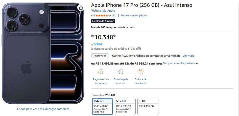This screenshot has width=239, height=116.
Task: Click the Enviado pela Amazon truck icon
Action: 121,72
